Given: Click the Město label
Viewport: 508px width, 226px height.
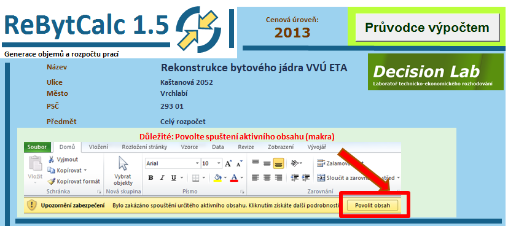Looking at the screenshot, I should tap(57, 93).
